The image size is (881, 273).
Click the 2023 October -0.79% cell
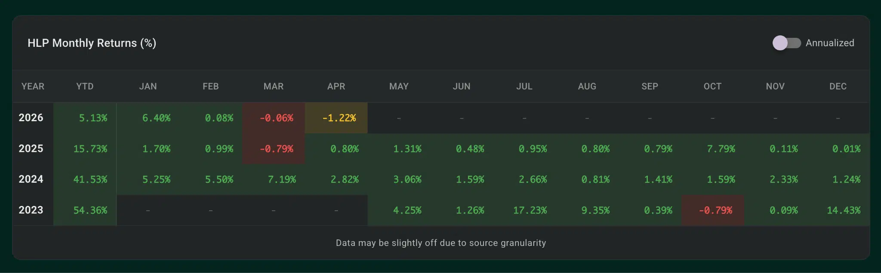click(715, 211)
